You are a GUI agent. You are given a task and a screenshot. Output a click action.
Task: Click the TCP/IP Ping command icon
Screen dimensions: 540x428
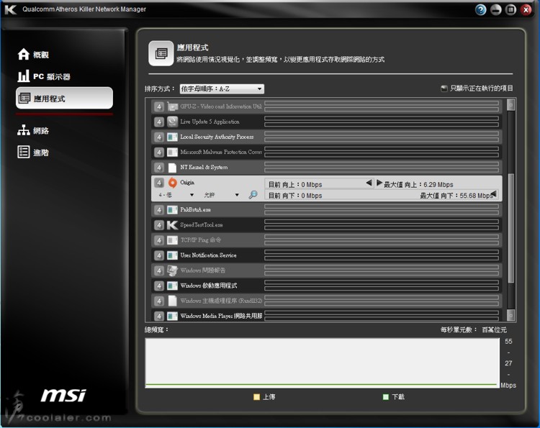tap(172, 240)
